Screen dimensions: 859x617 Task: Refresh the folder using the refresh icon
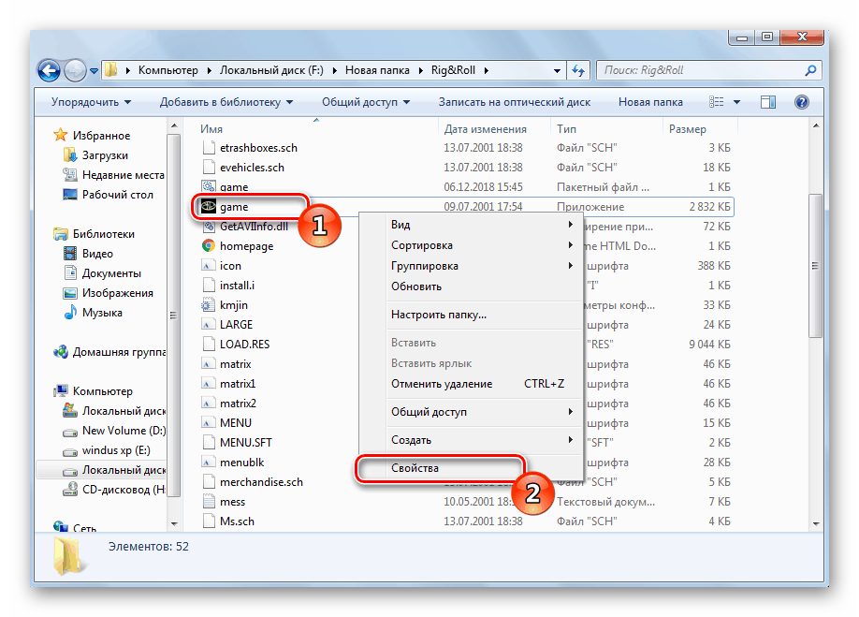coord(578,70)
